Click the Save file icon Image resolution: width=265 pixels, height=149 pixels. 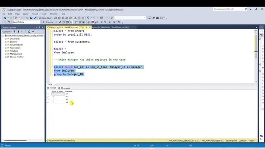(31, 18)
